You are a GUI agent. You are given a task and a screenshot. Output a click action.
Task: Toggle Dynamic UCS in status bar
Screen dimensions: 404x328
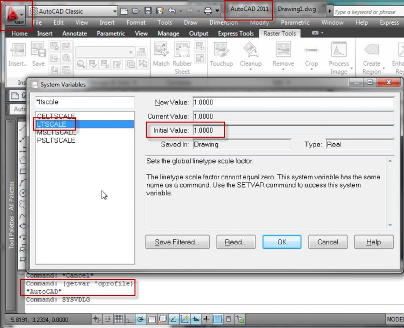[x=185, y=319]
